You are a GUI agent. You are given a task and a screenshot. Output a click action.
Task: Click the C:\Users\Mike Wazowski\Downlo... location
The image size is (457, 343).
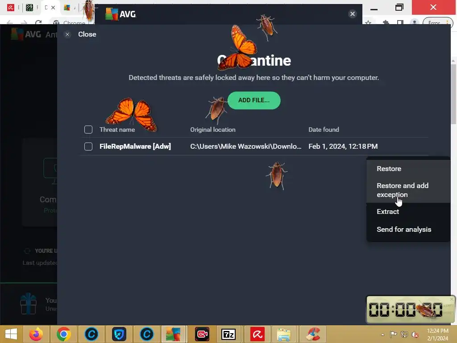[246, 146]
